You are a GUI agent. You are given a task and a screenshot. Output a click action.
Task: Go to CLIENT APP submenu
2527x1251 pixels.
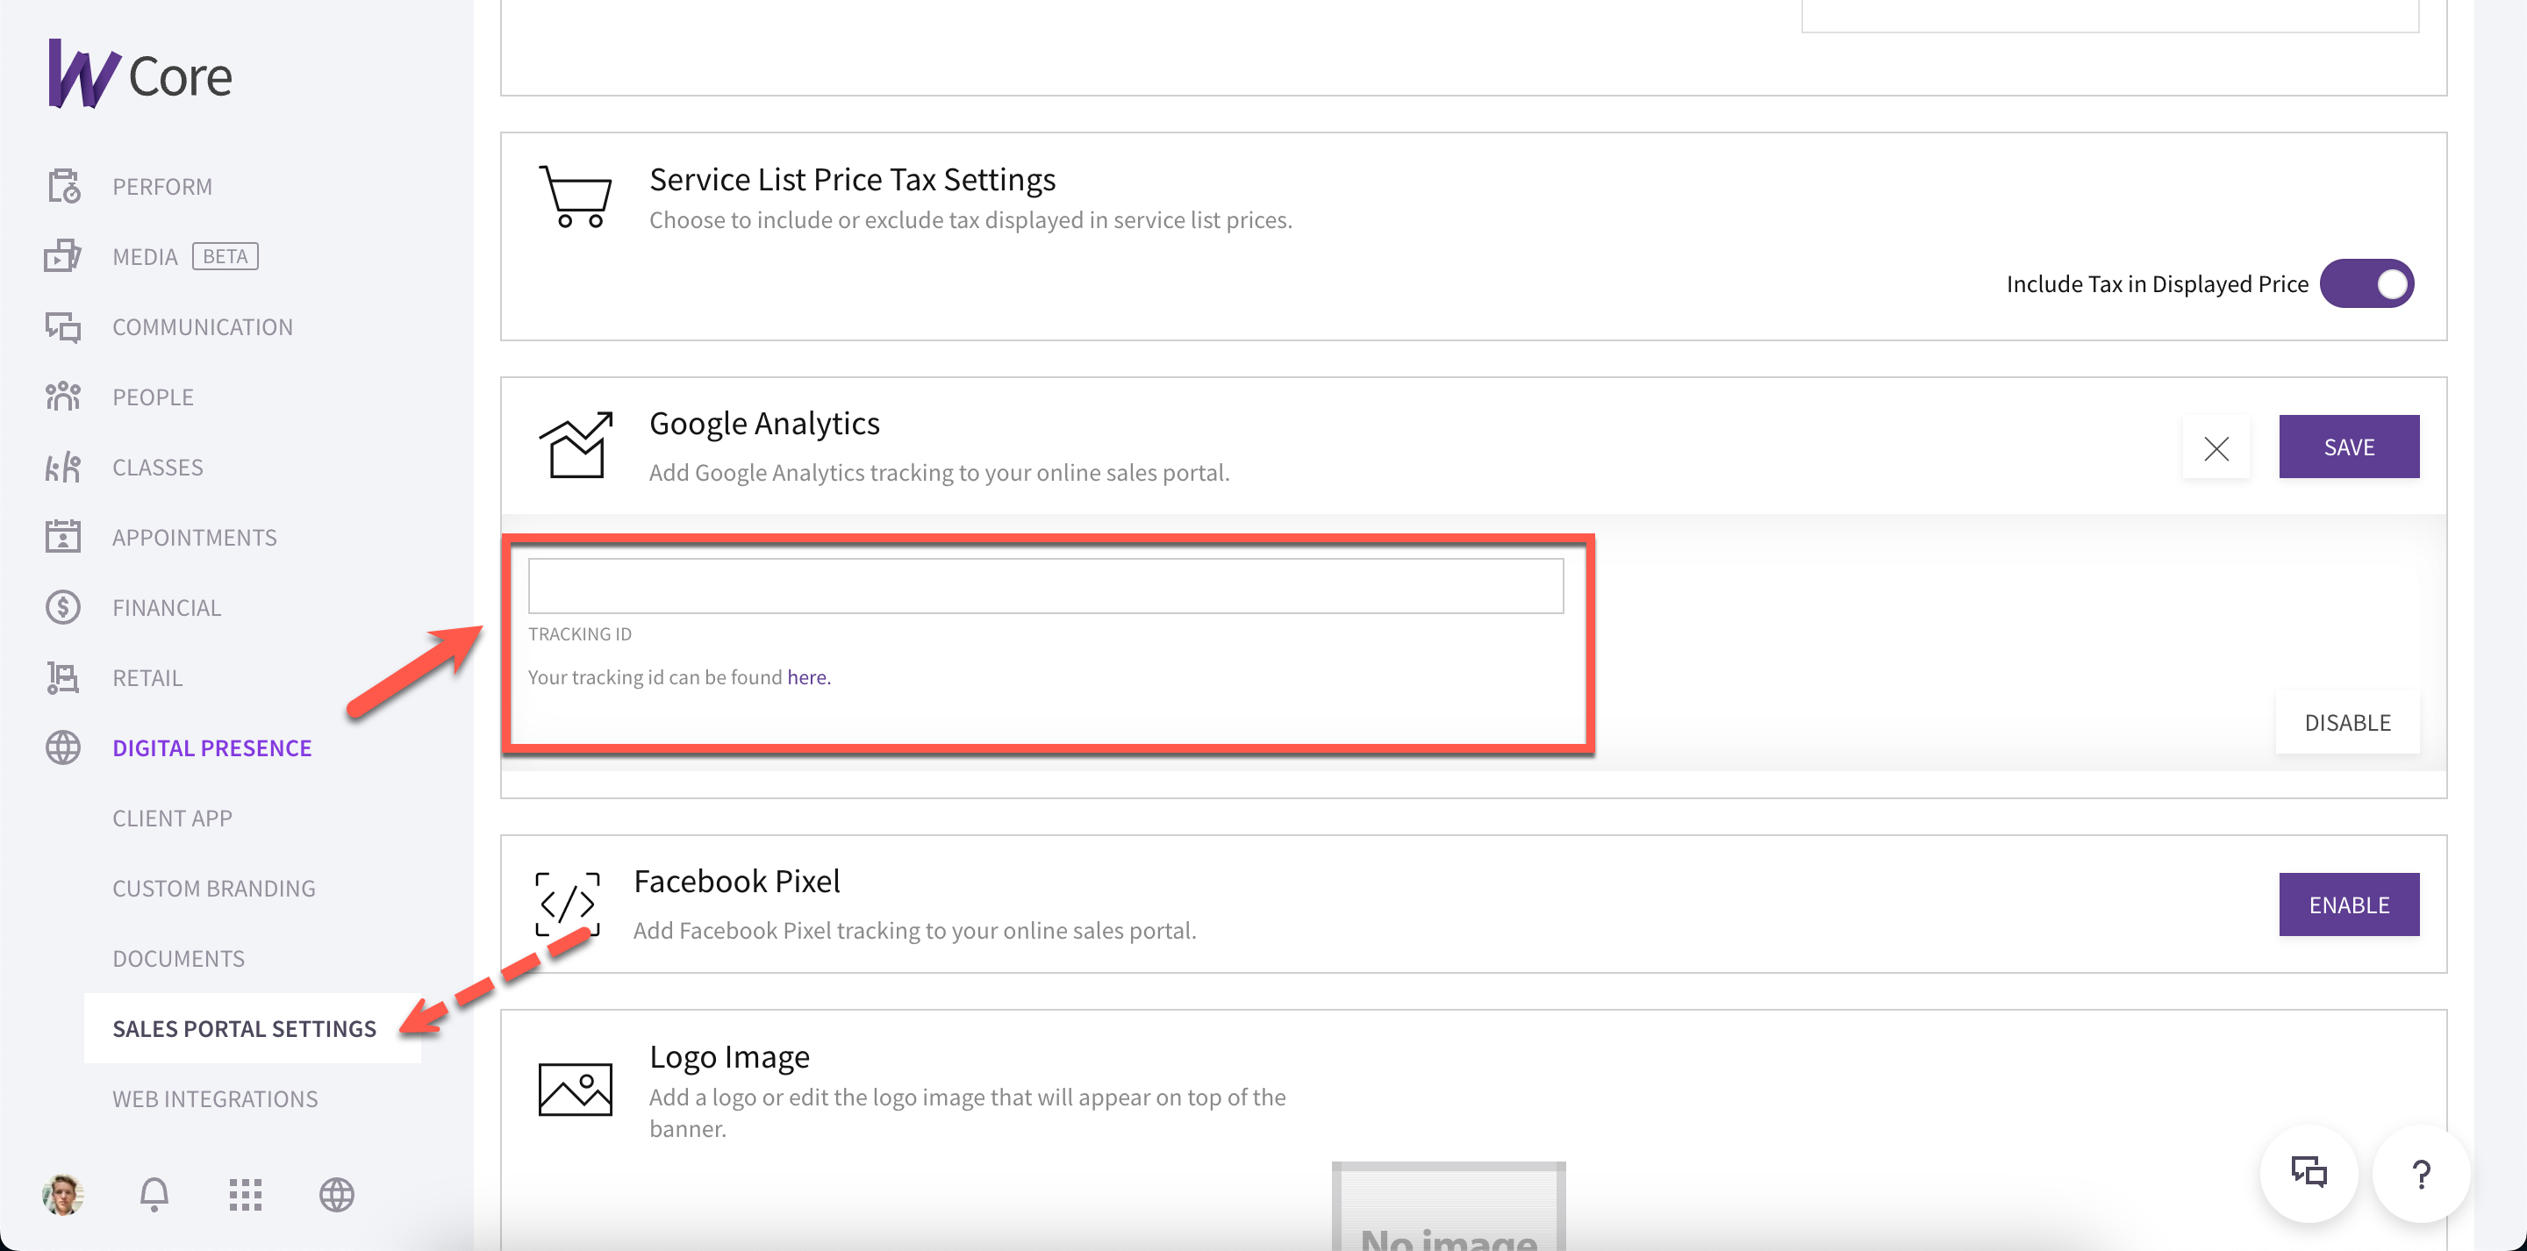click(172, 818)
